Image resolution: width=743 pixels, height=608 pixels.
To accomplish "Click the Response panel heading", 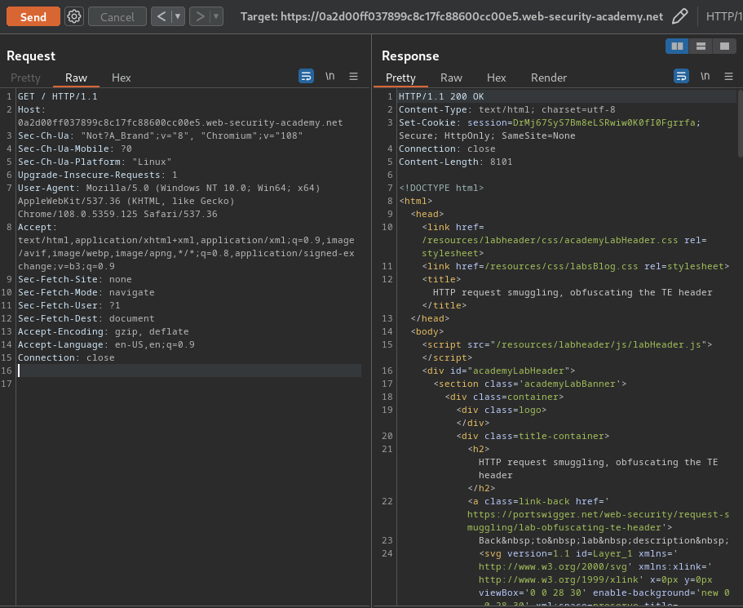I will tap(410, 56).
